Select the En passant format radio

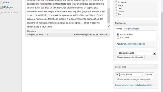click(116, 2)
